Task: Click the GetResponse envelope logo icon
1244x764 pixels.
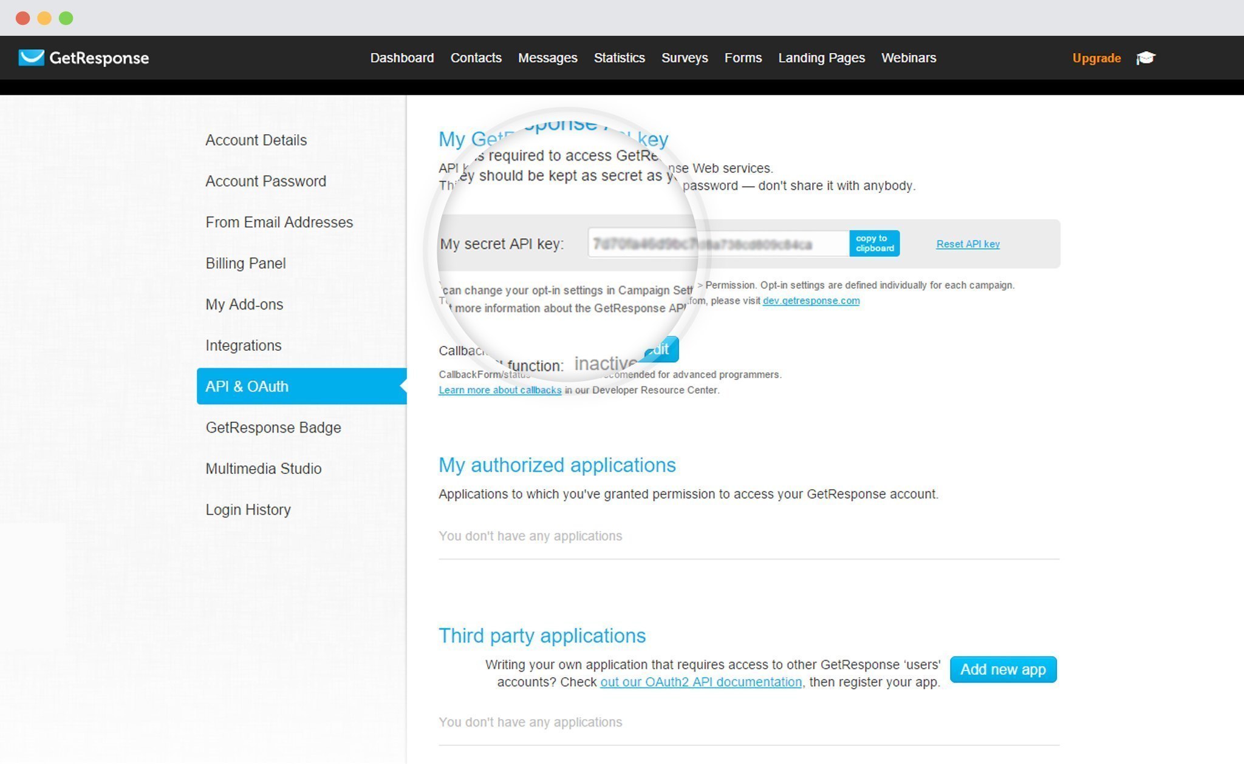Action: 31,58
